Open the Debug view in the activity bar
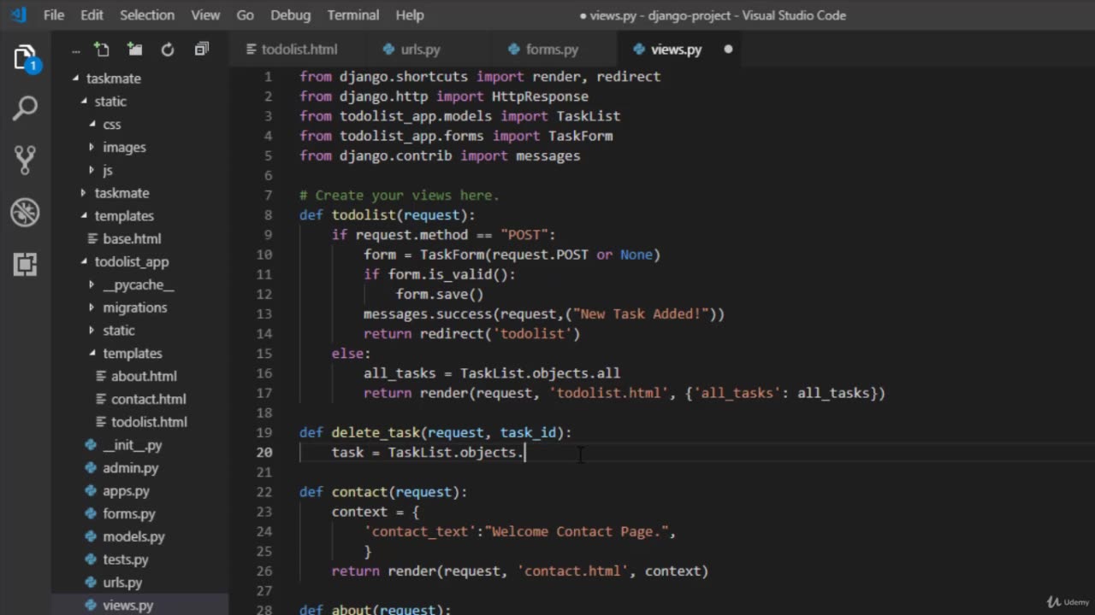 click(25, 212)
